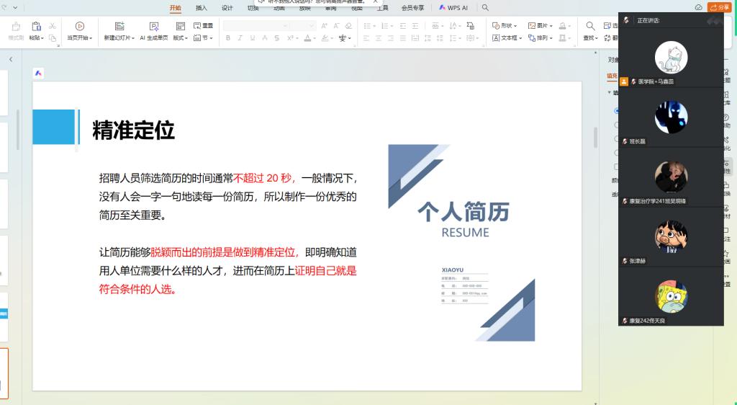Expand the 文本框 text box dropdown
This screenshot has height=405, width=737.
(x=507, y=37)
